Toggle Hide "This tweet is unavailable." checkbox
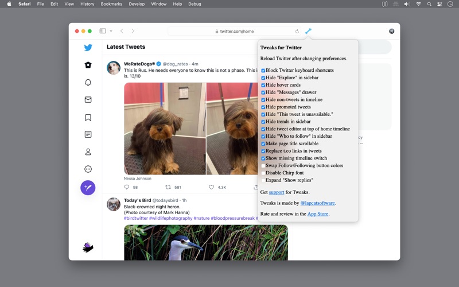The image size is (459, 287). pyautogui.click(x=263, y=114)
